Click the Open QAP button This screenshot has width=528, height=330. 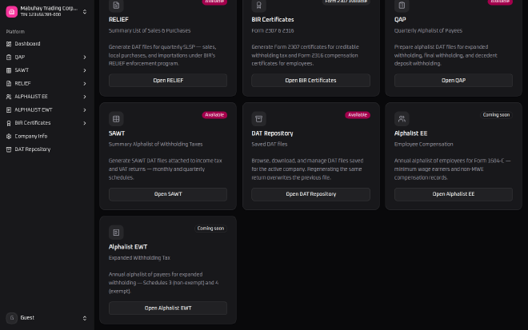(x=454, y=81)
